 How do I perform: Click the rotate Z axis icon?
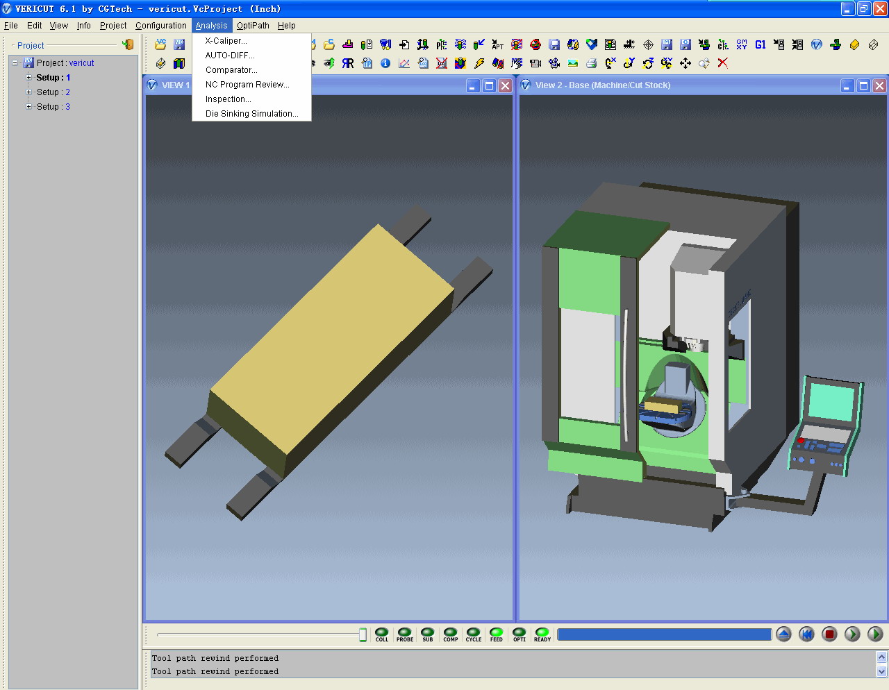tap(648, 63)
